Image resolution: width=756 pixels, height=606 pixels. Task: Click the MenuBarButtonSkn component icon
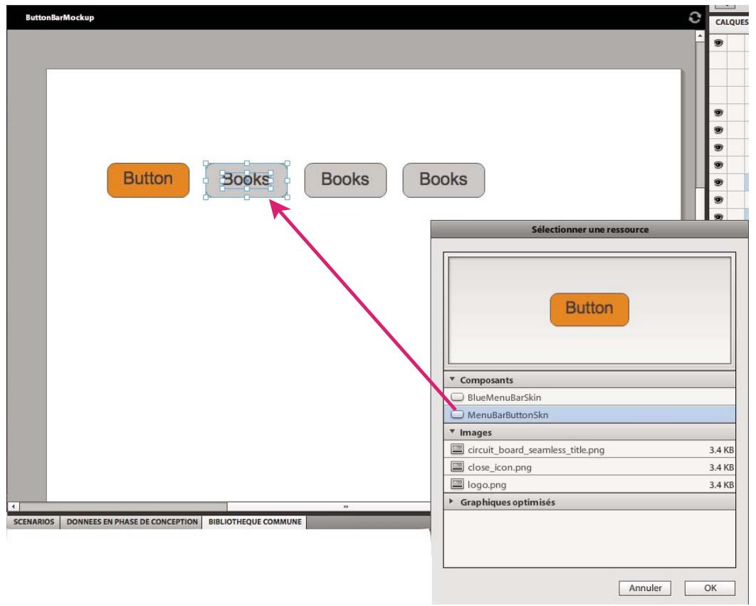457,414
